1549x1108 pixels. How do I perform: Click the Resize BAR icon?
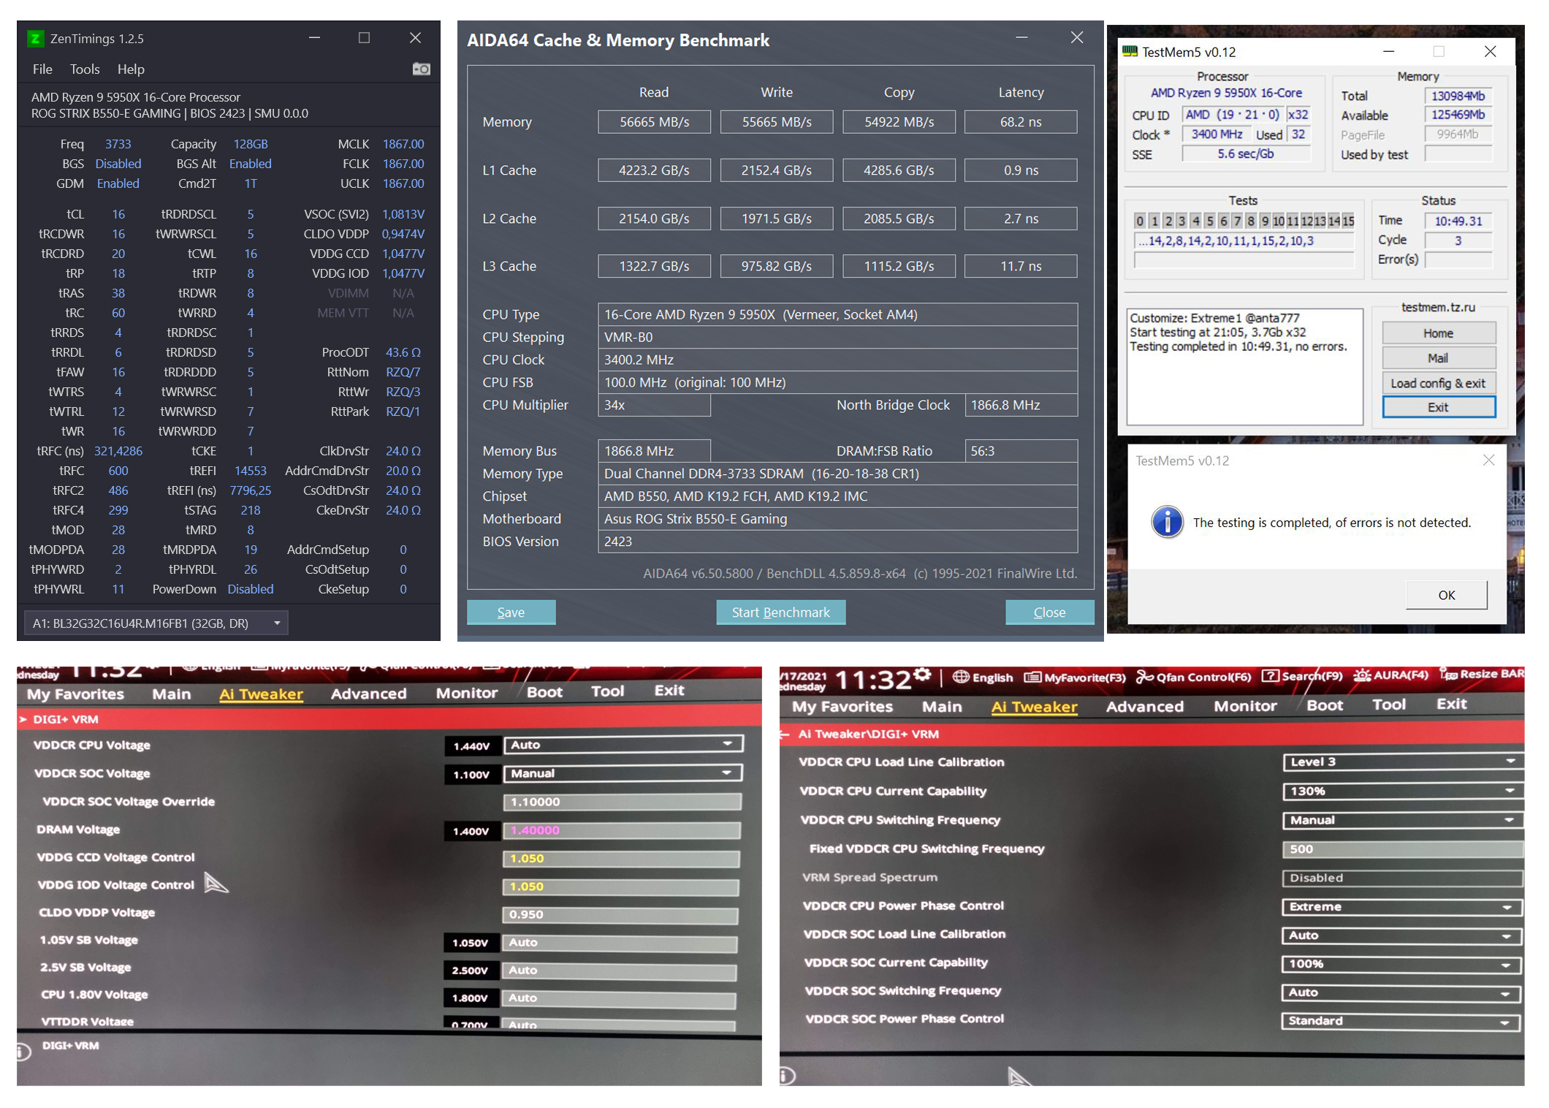coord(1447,674)
